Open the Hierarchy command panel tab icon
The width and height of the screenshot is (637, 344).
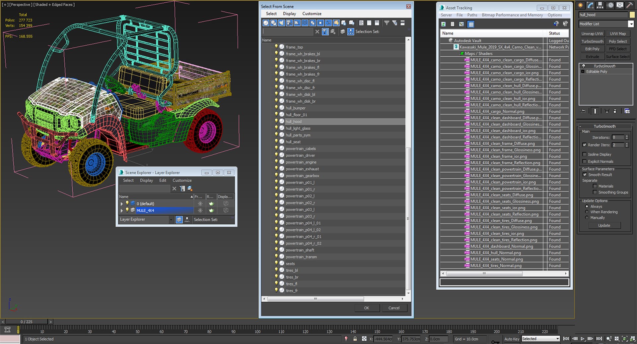point(600,5)
